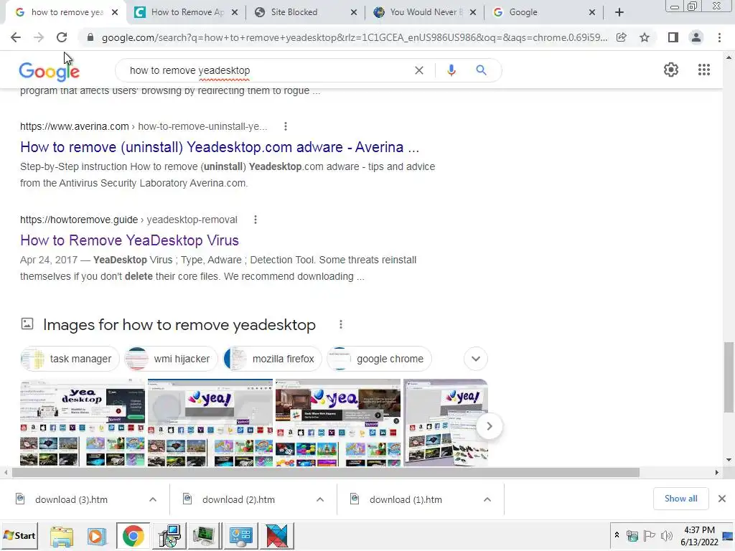Image resolution: width=735 pixels, height=551 pixels.
Task: Switch to 'How to Remove Ap' tab
Action: point(185,12)
